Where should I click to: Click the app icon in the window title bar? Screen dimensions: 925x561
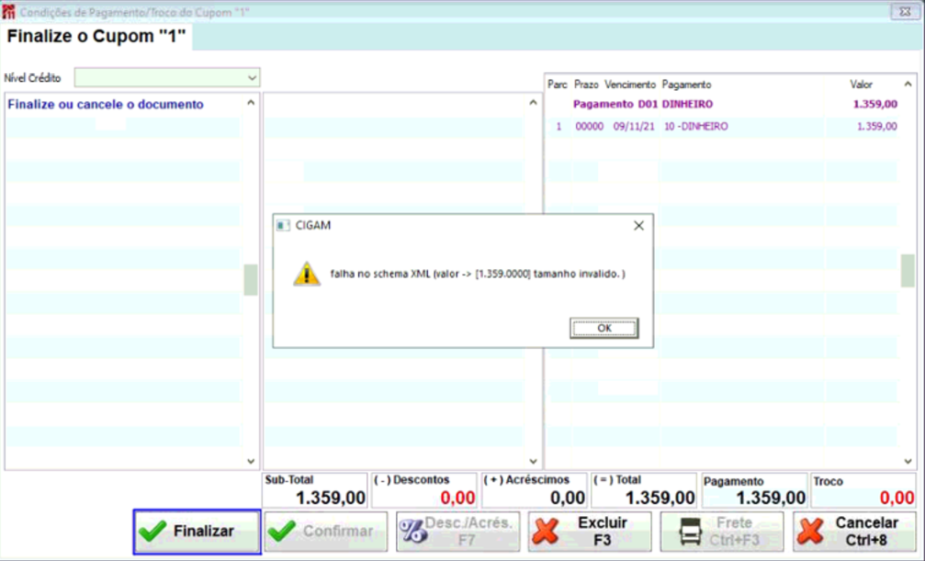pos(8,12)
